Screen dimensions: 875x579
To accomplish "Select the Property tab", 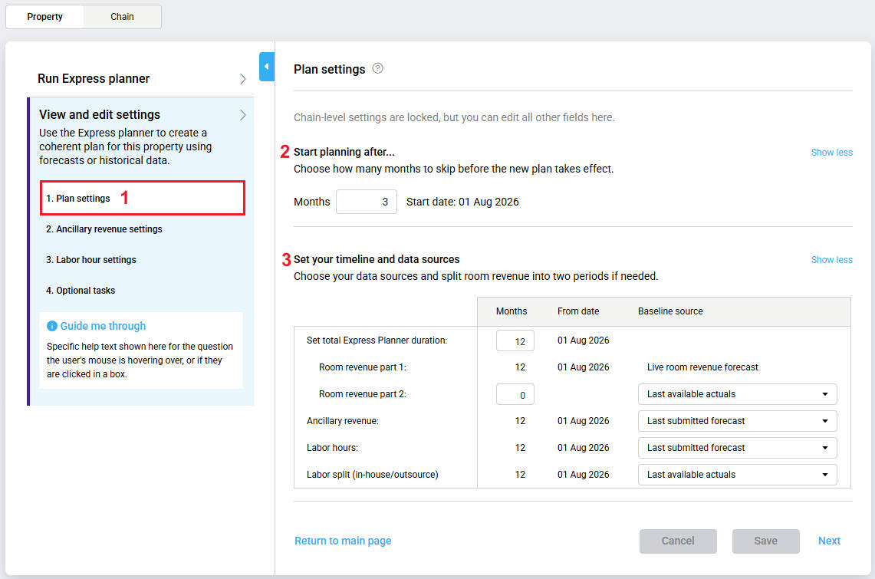I will click(x=44, y=17).
